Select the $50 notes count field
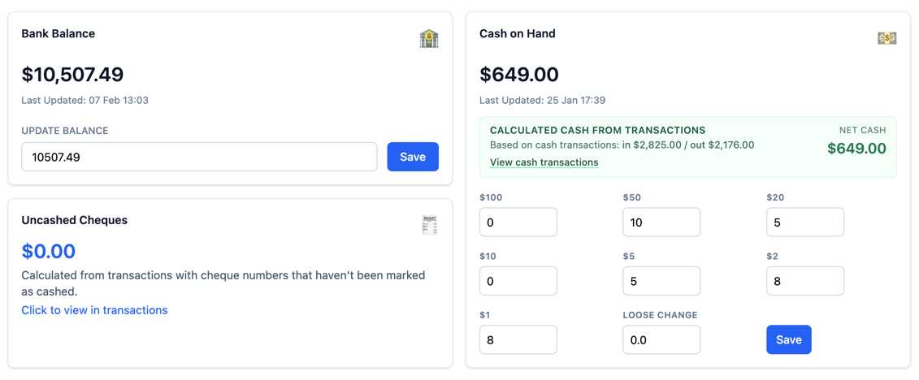 661,222
